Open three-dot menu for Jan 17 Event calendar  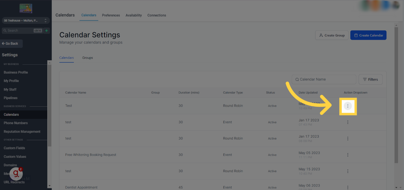point(348,122)
